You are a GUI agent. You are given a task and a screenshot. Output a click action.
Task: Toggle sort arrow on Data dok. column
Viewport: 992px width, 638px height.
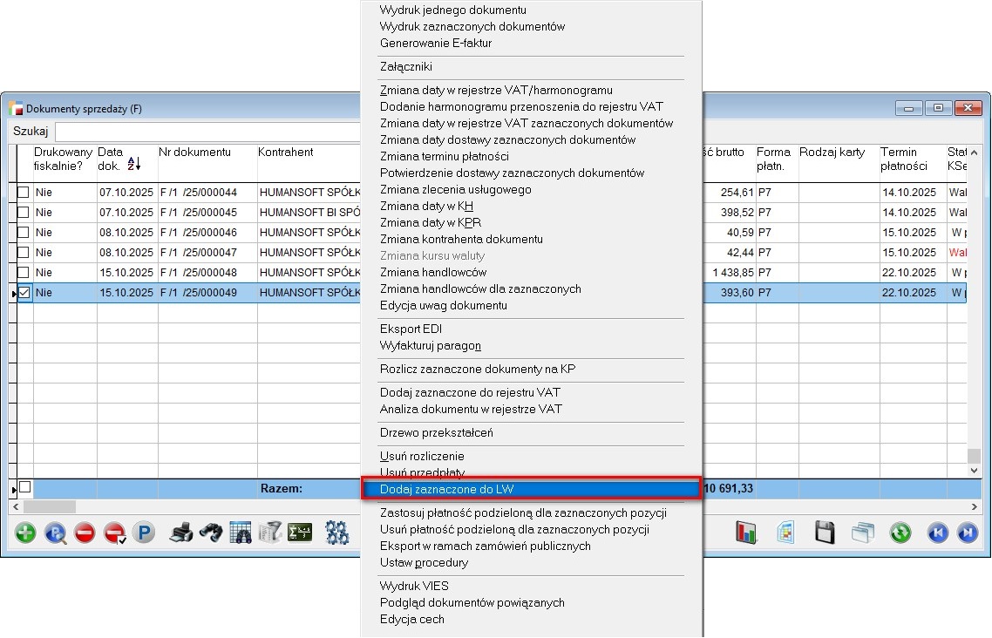[x=134, y=163]
